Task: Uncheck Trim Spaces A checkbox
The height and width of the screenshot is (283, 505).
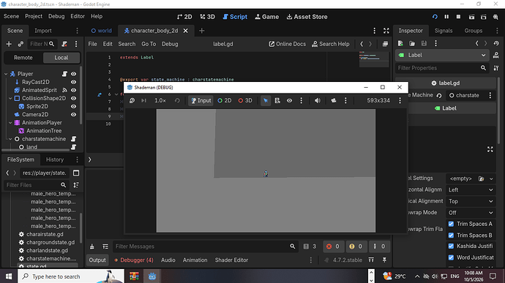Action: [x=451, y=224]
